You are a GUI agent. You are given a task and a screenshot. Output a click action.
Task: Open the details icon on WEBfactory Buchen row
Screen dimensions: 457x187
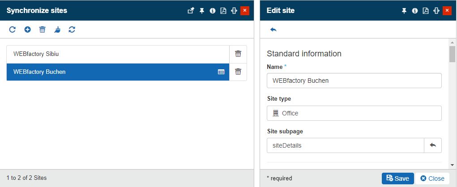[221, 72]
